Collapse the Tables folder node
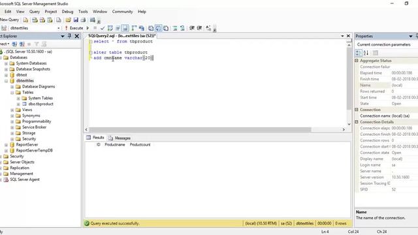The image size is (418, 235). 12,93
